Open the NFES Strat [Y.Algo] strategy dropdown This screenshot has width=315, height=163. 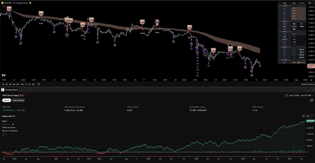pyautogui.click(x=25, y=95)
